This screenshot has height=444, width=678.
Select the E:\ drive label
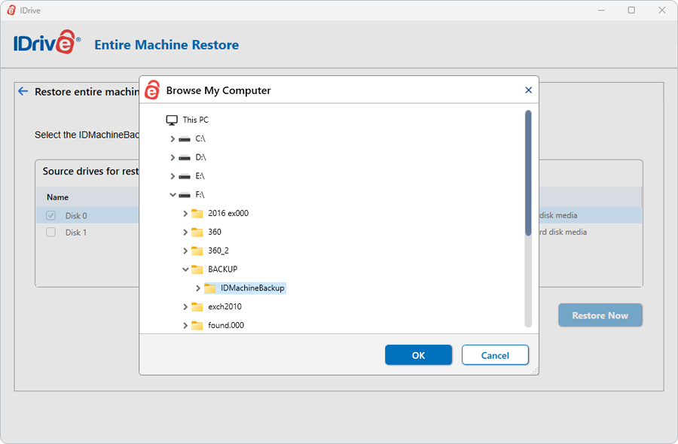(200, 176)
